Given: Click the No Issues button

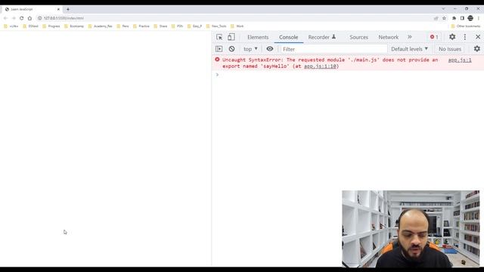Looking at the screenshot, I should 450,49.
